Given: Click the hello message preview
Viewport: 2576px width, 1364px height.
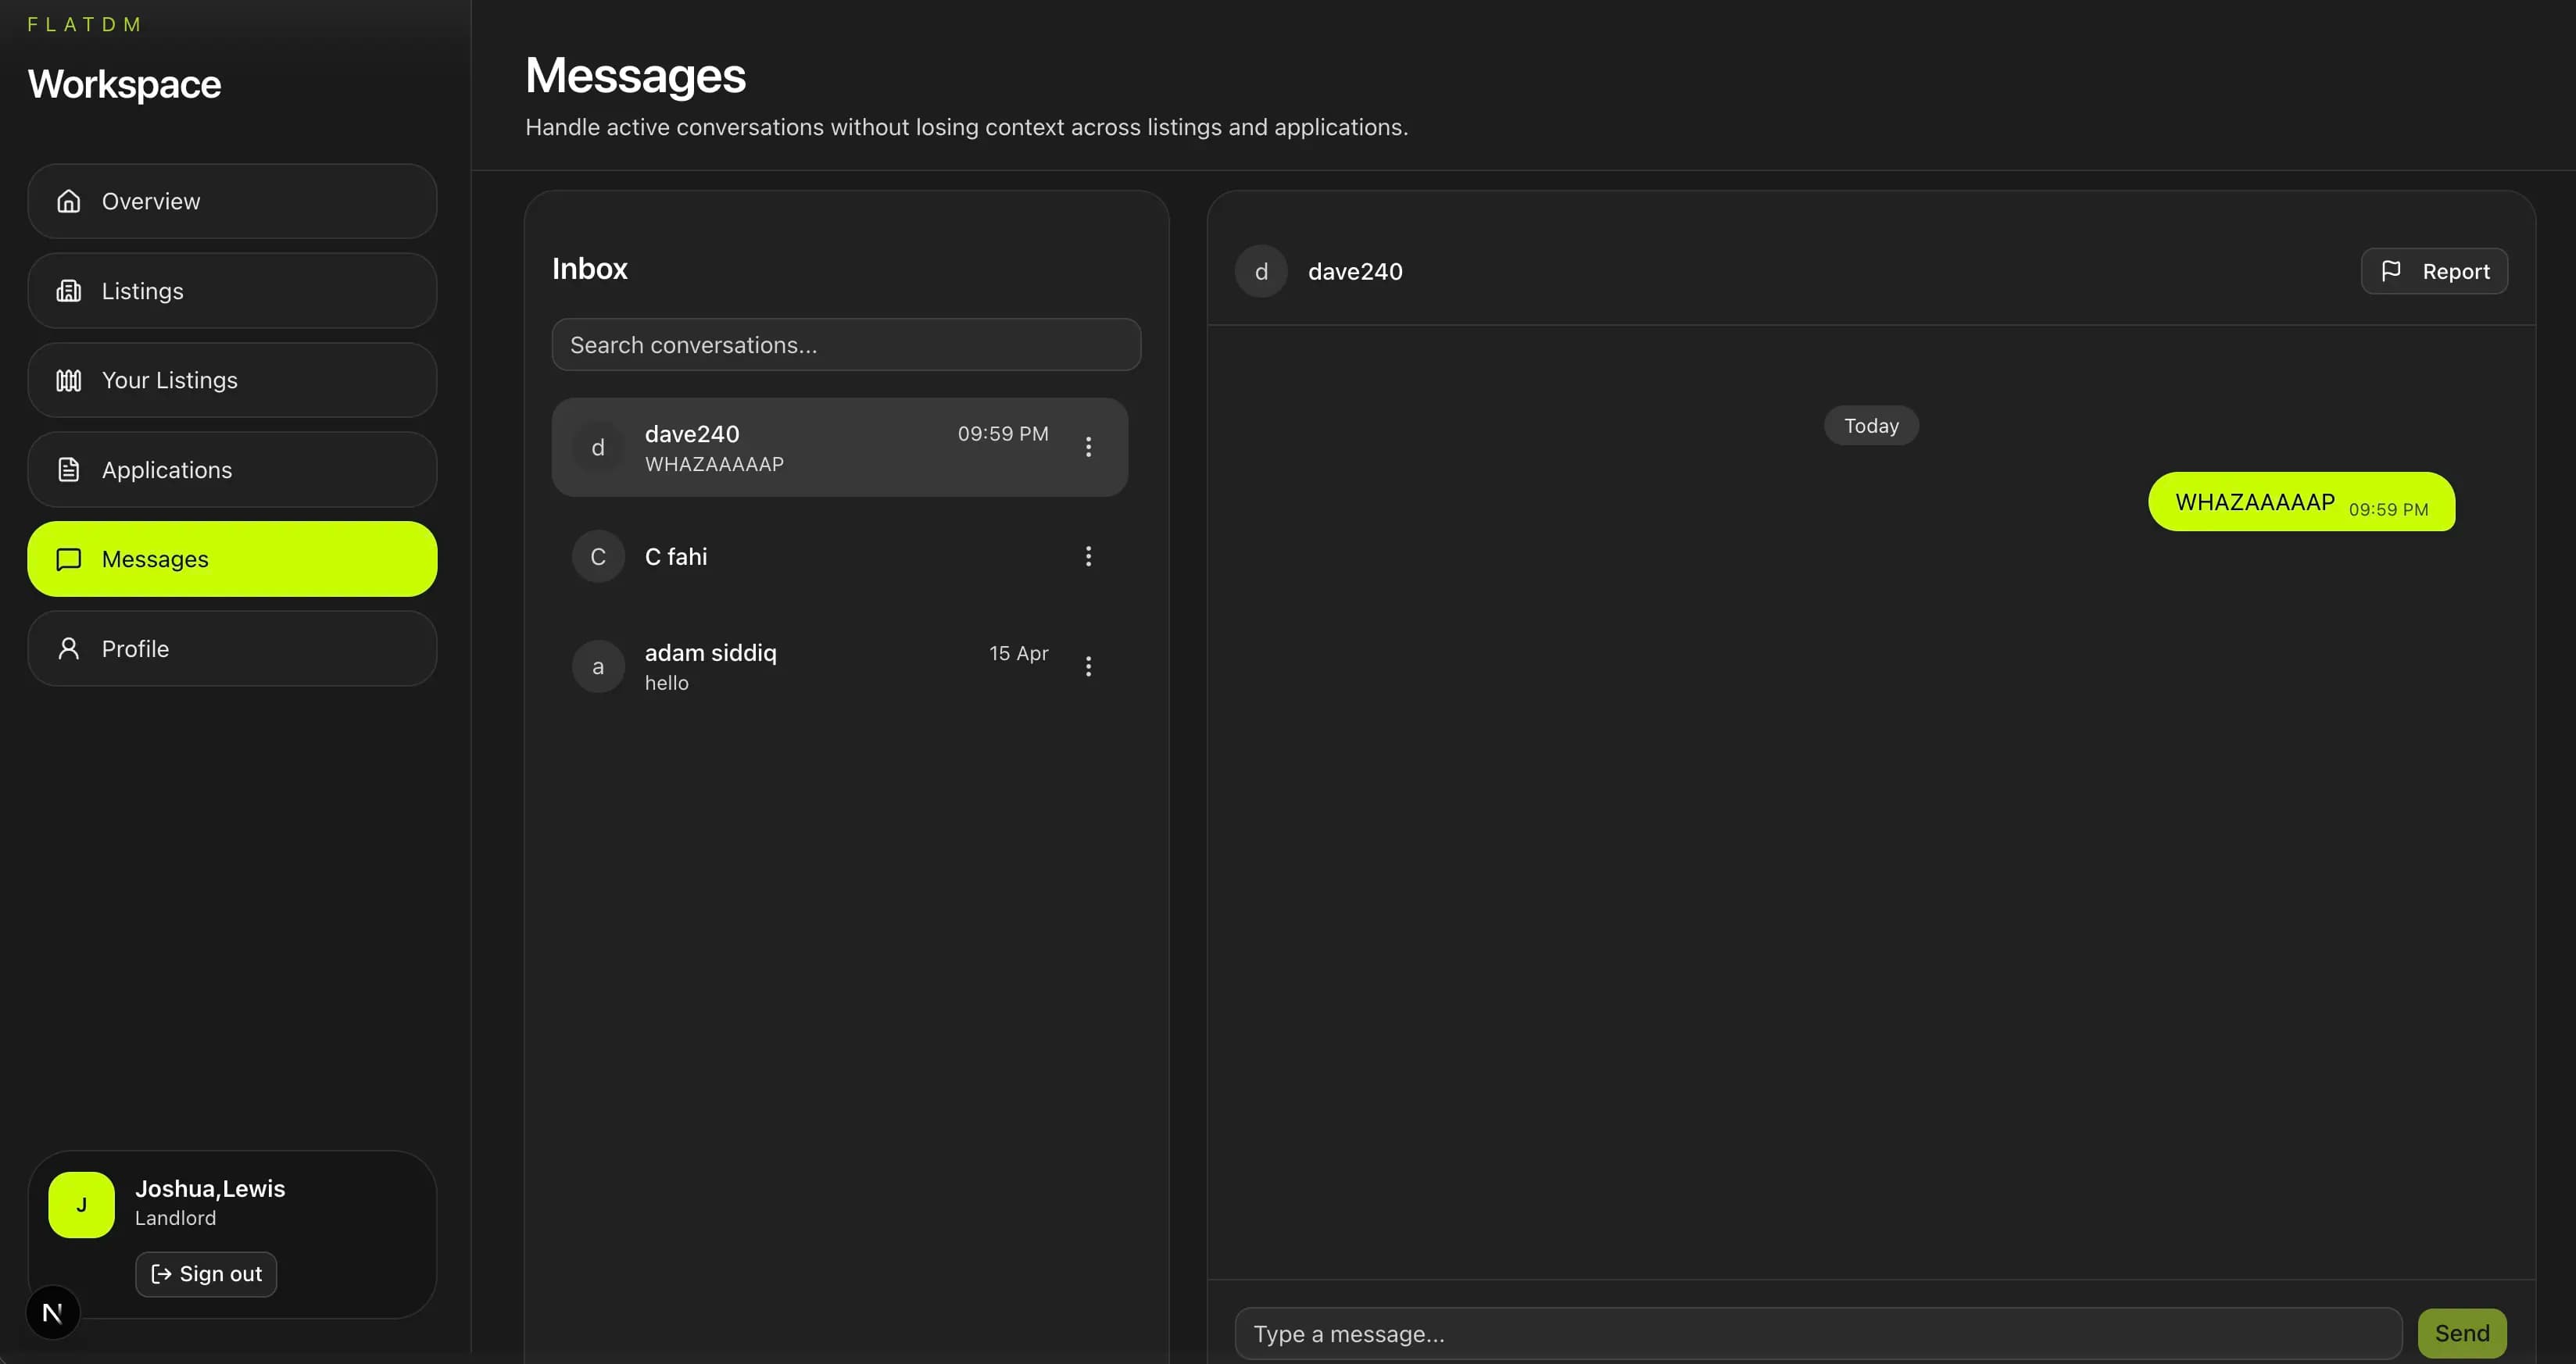Looking at the screenshot, I should click(x=667, y=684).
